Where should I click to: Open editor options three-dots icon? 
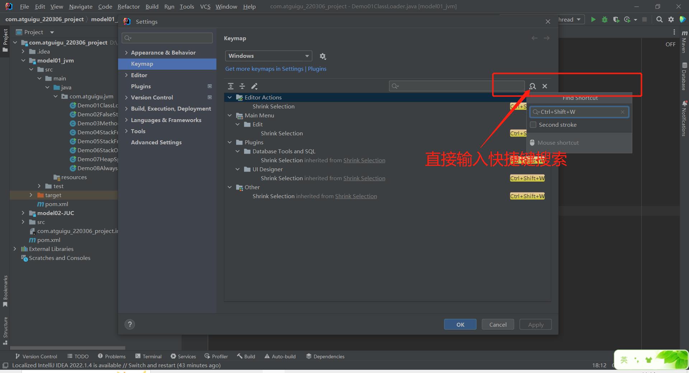674,32
